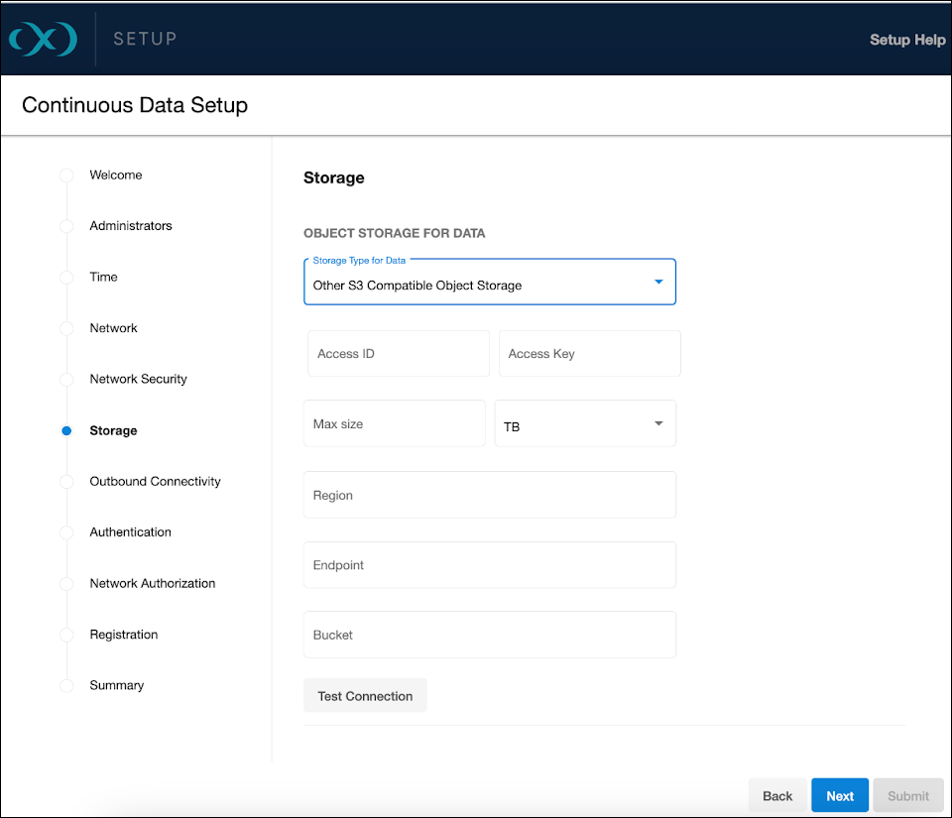This screenshot has height=818, width=952.
Task: Click the Bucket input field
Action: 489,634
